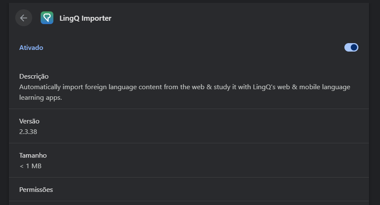380x205 pixels.
Task: Click the LingQ Importer extension logo
Action: point(47,18)
